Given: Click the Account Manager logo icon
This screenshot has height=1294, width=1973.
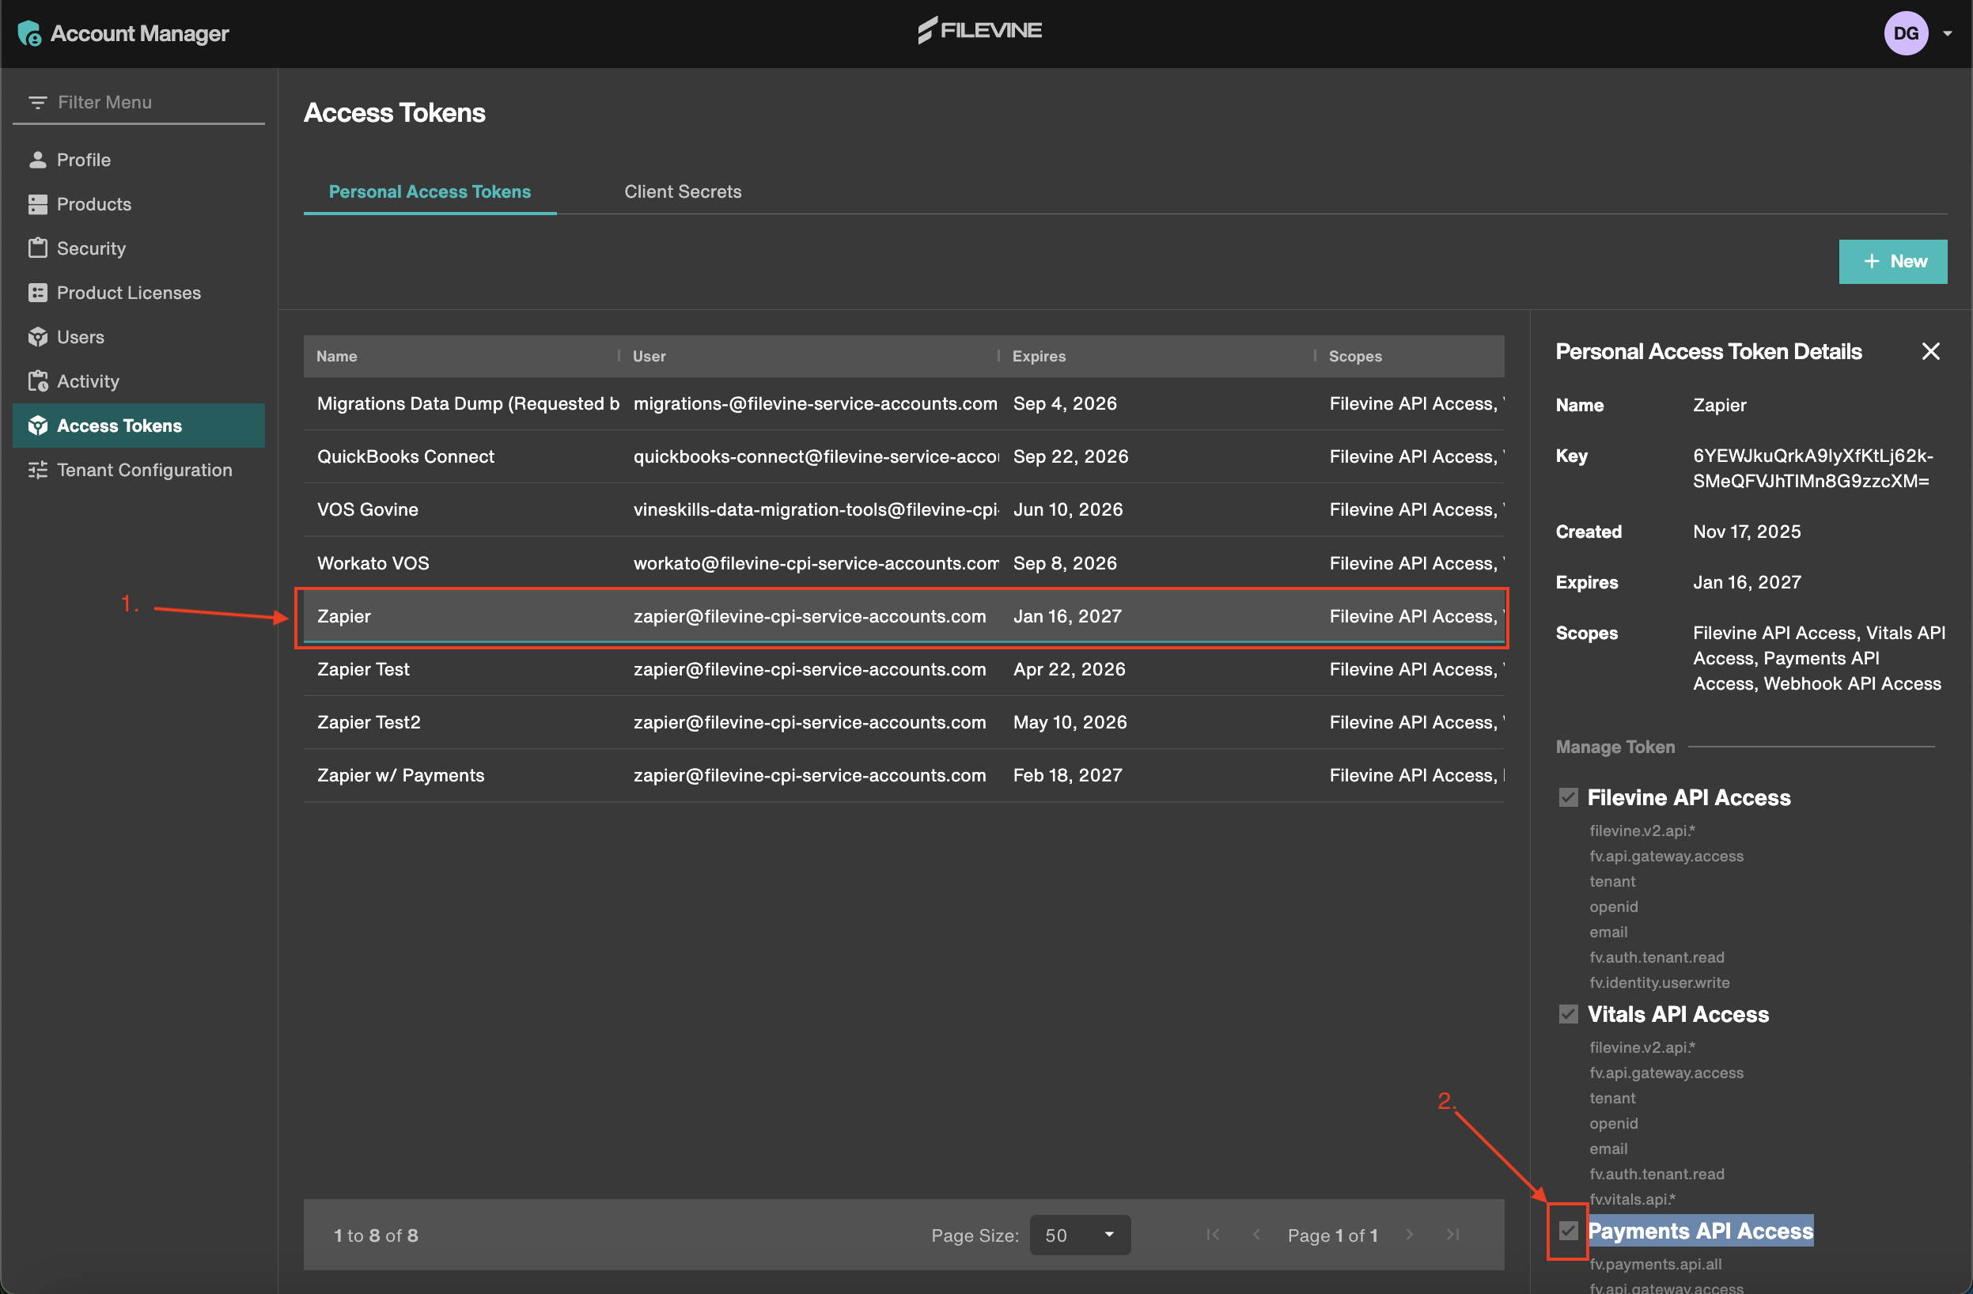Looking at the screenshot, I should tap(29, 33).
